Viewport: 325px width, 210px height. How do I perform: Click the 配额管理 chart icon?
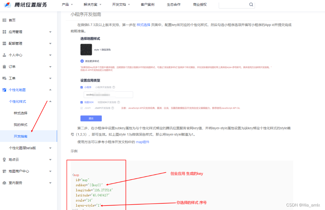coord(4,43)
